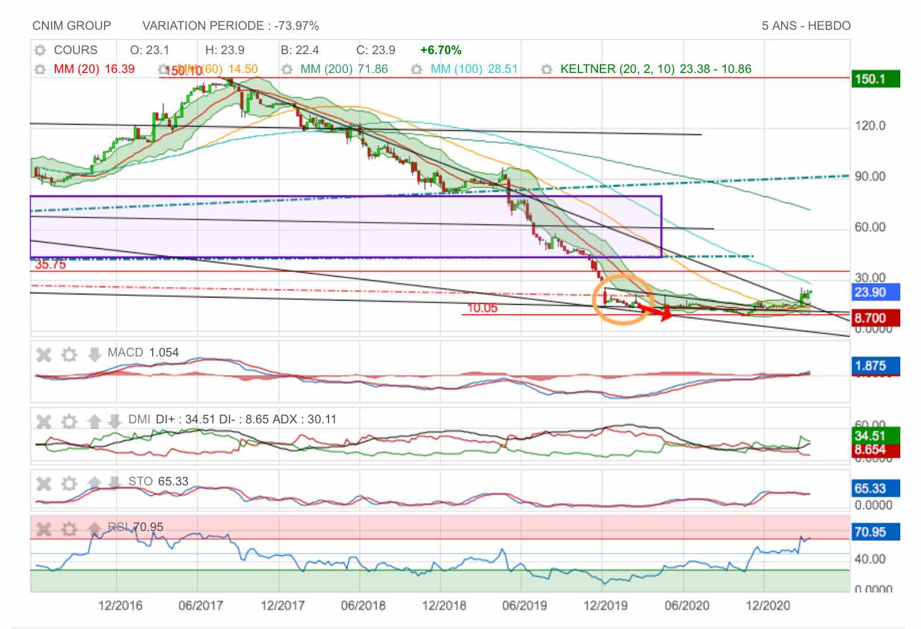Screen dimensions: 921x629
Task: Open MACD indicator settings gear
Action: click(x=69, y=354)
